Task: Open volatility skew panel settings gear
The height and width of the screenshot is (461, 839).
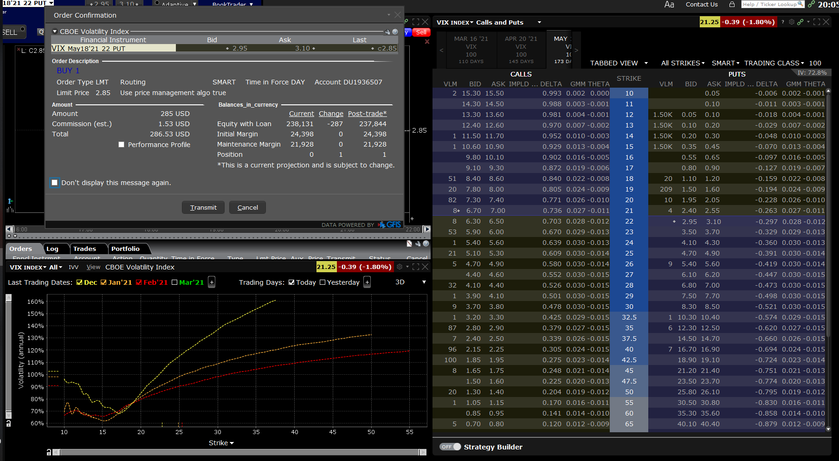Action: click(x=400, y=267)
